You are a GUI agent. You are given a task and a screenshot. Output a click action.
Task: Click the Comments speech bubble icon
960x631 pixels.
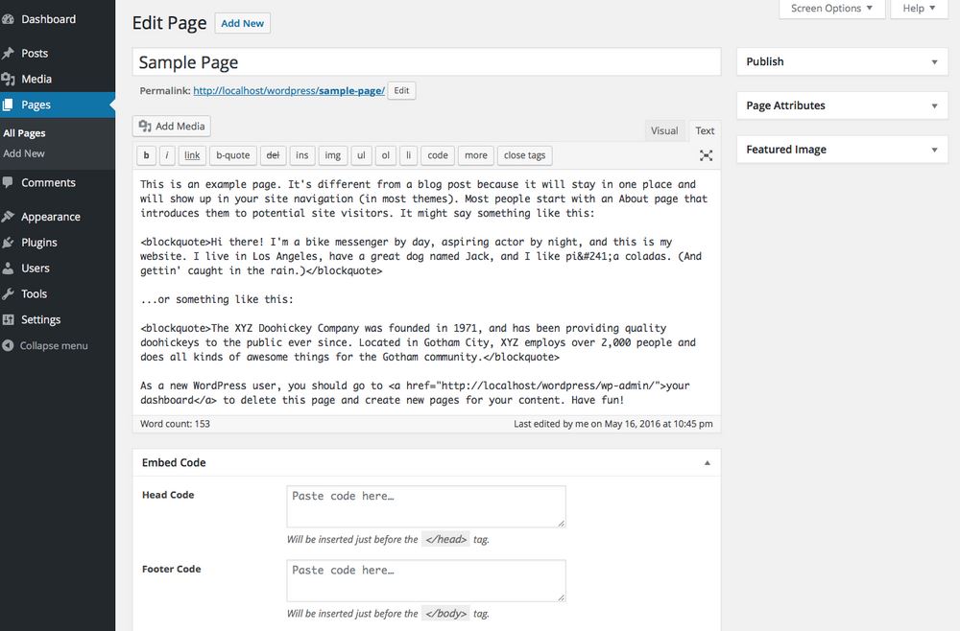point(8,182)
